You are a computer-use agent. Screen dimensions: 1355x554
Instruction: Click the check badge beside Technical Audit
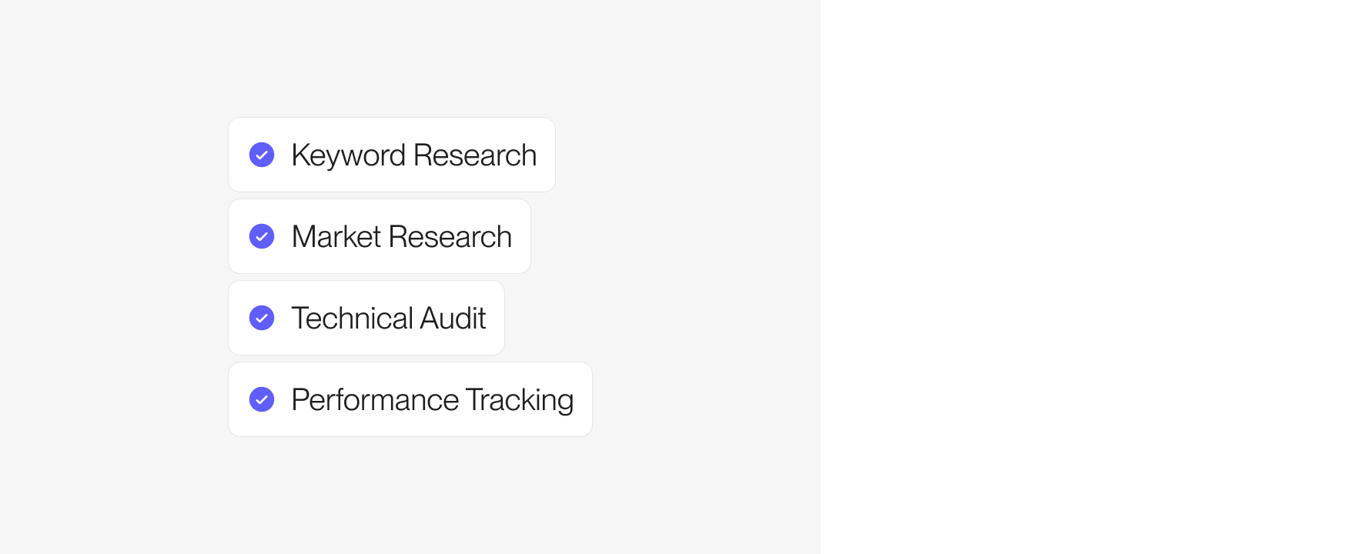point(262,318)
